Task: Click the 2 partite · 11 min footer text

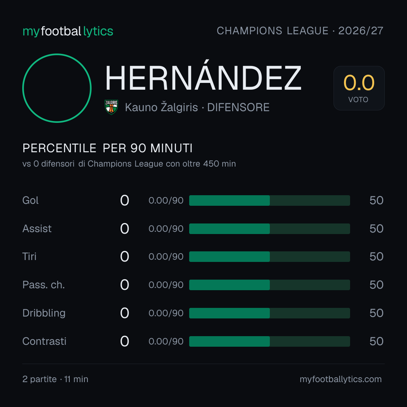Action: [x=55, y=379]
